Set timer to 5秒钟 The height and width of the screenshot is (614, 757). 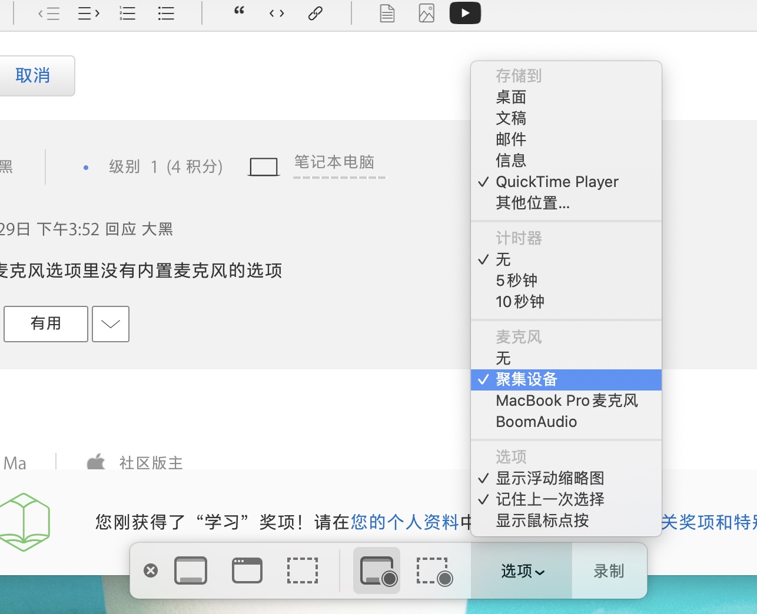[516, 281]
